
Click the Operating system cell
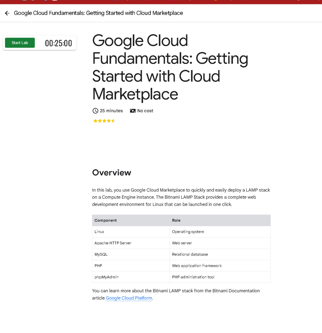(x=220, y=232)
